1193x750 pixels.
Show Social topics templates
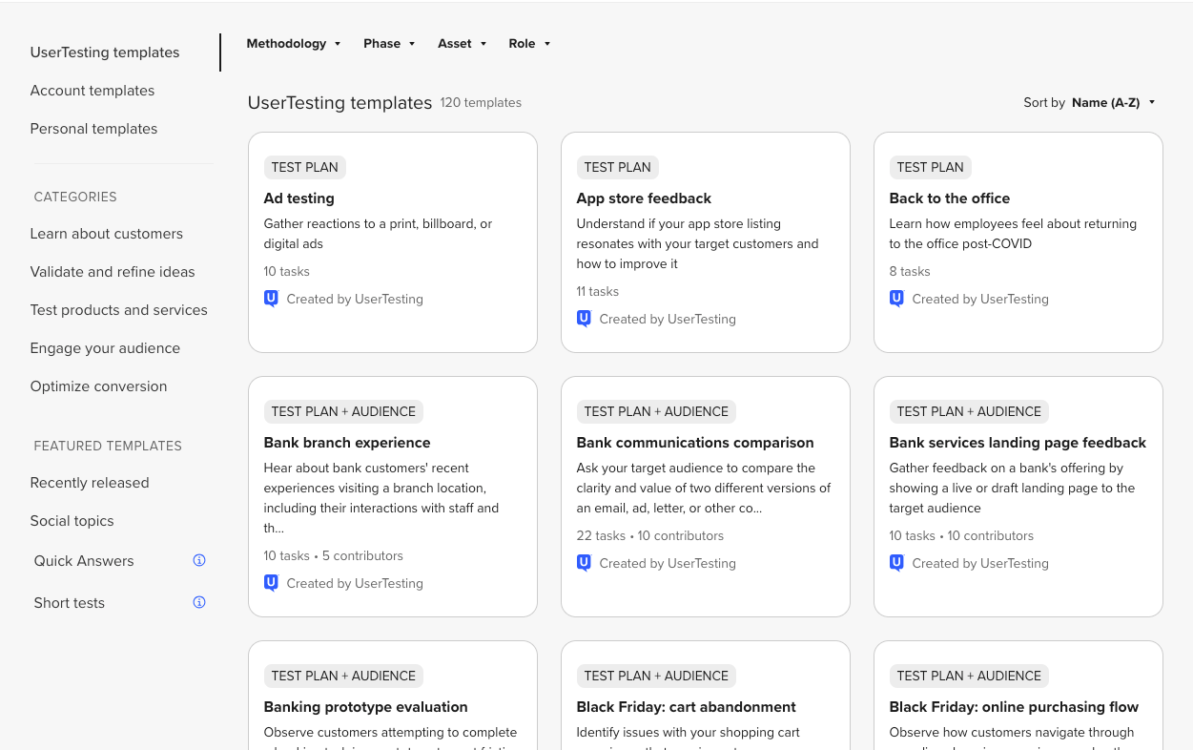click(x=72, y=521)
